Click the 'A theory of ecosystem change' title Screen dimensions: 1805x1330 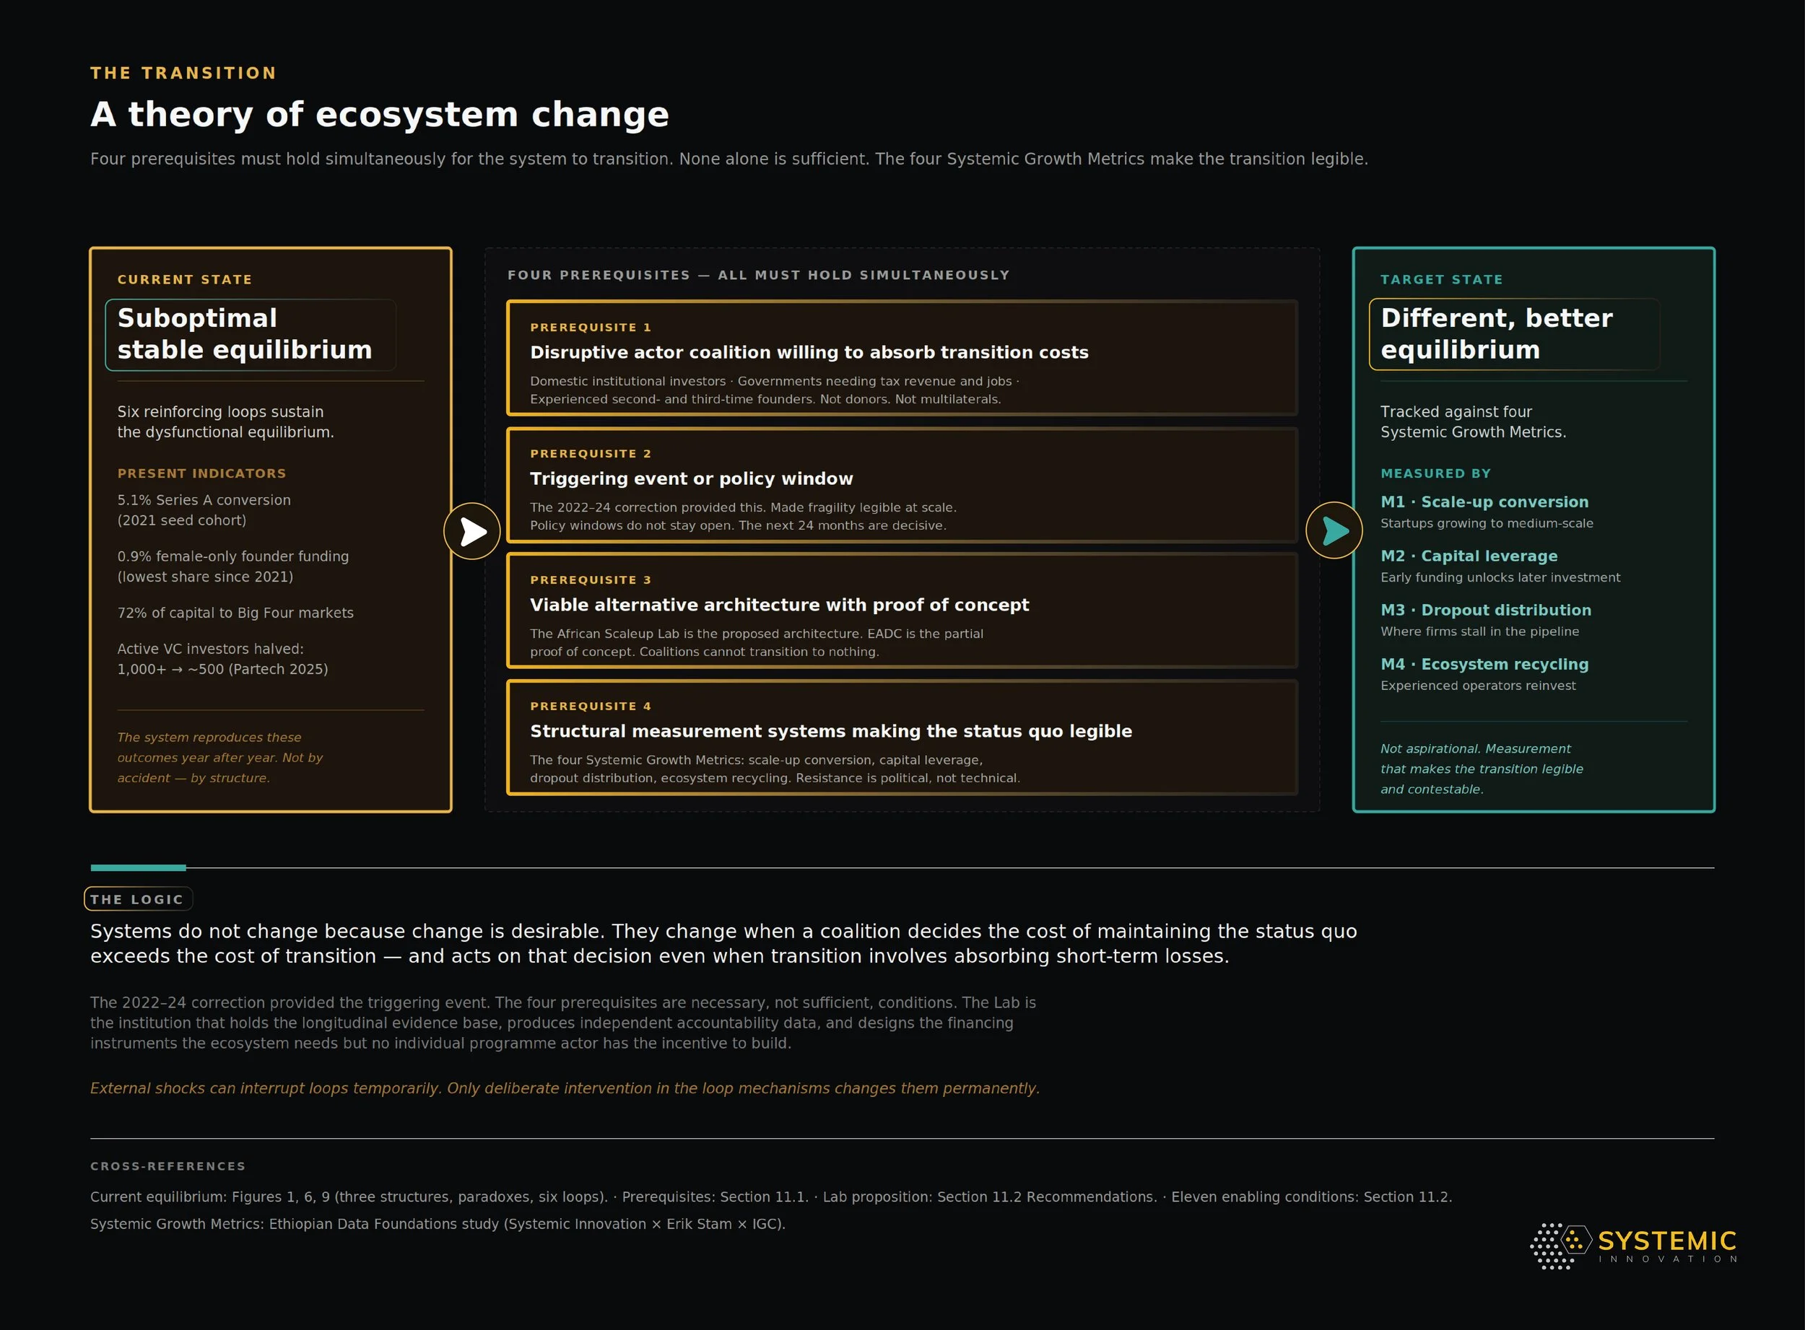(x=379, y=114)
